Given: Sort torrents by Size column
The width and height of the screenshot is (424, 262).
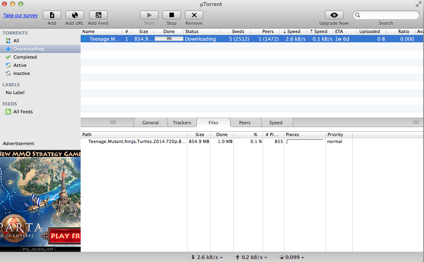Looking at the screenshot, I should (143, 31).
